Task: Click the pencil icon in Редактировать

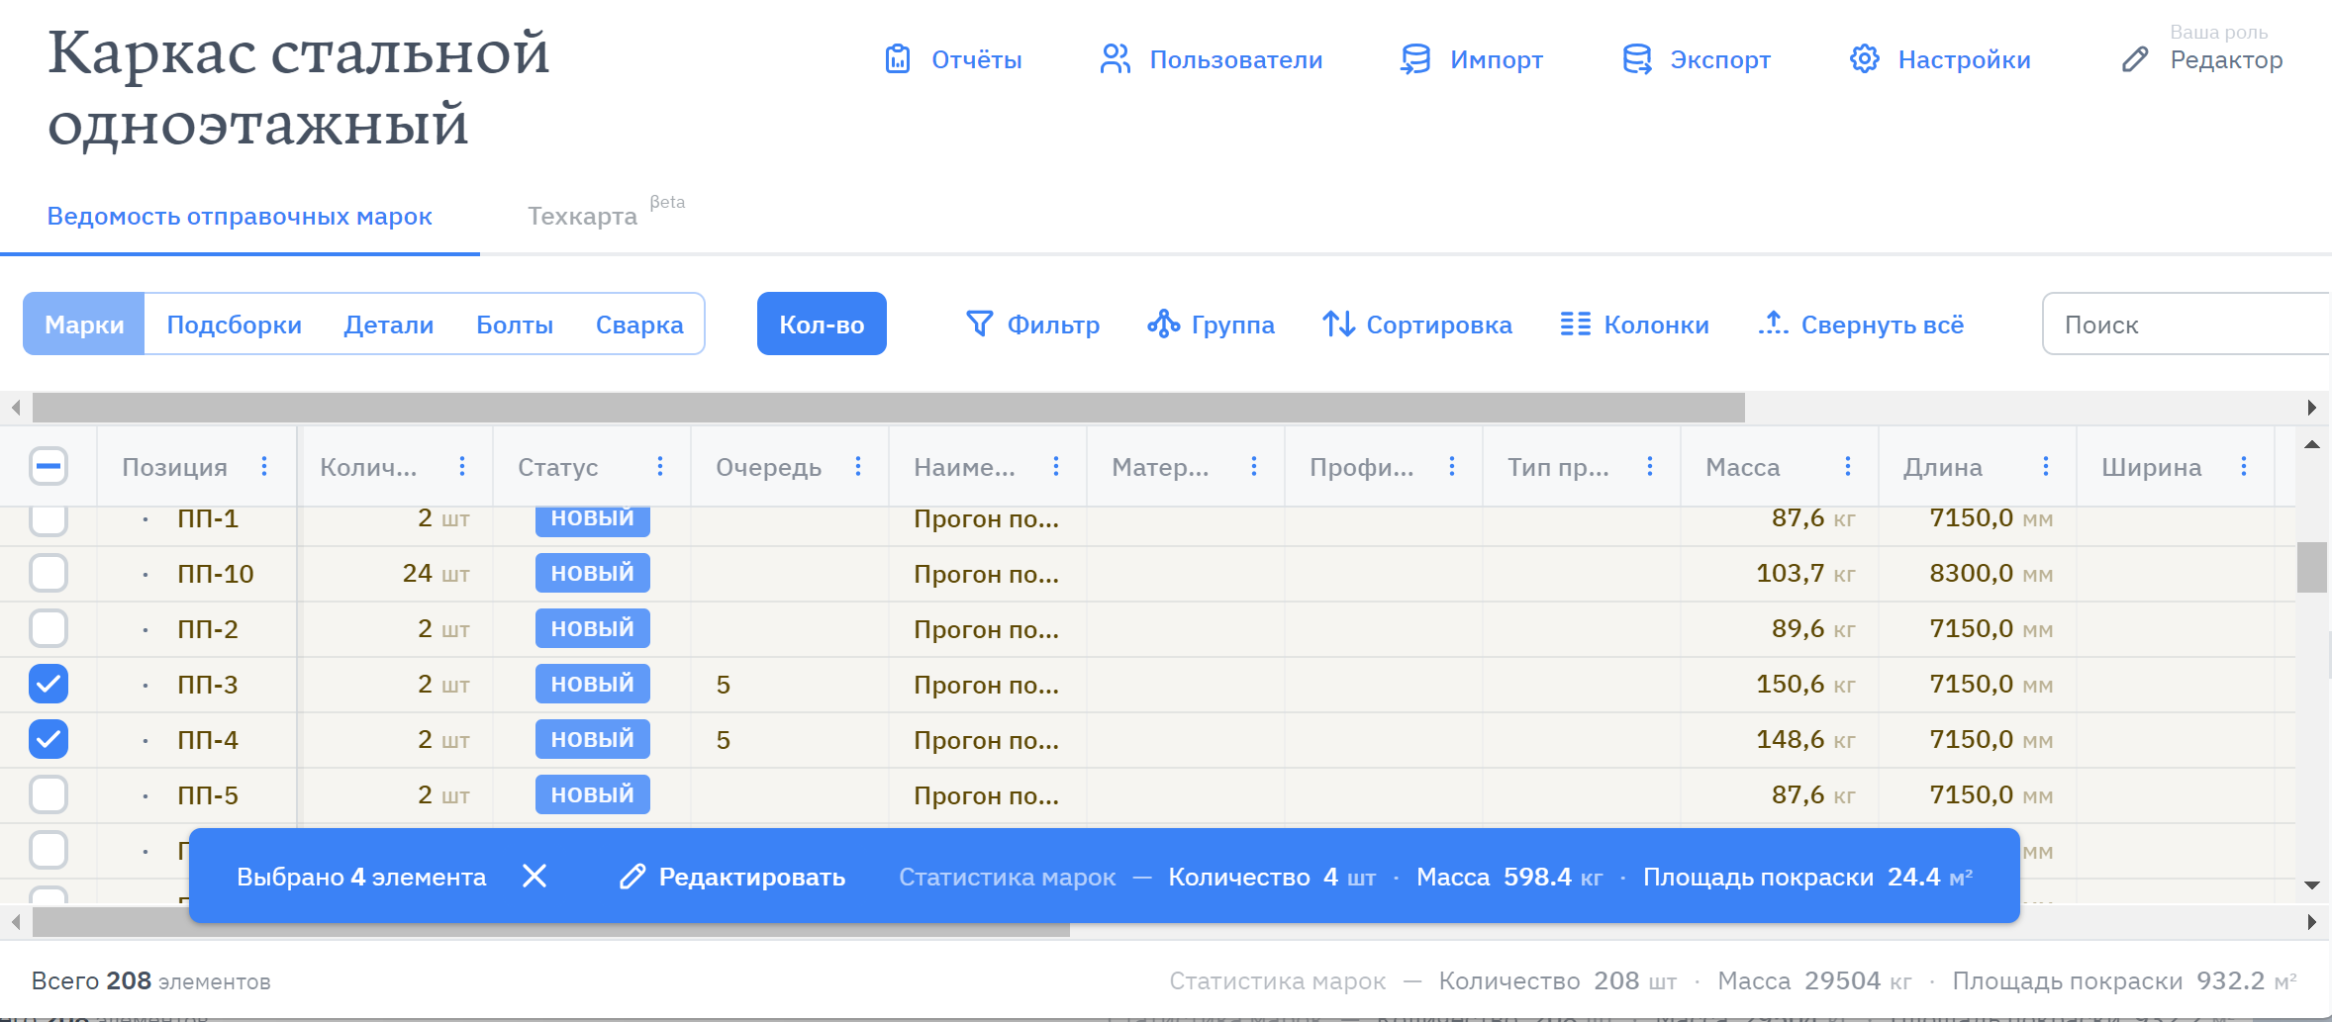Action: pos(632,877)
